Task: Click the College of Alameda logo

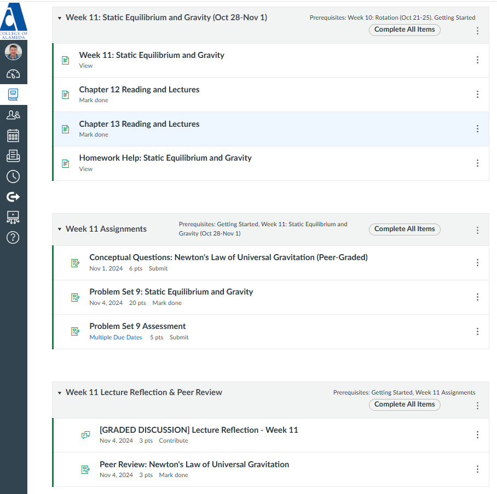Action: point(14,20)
